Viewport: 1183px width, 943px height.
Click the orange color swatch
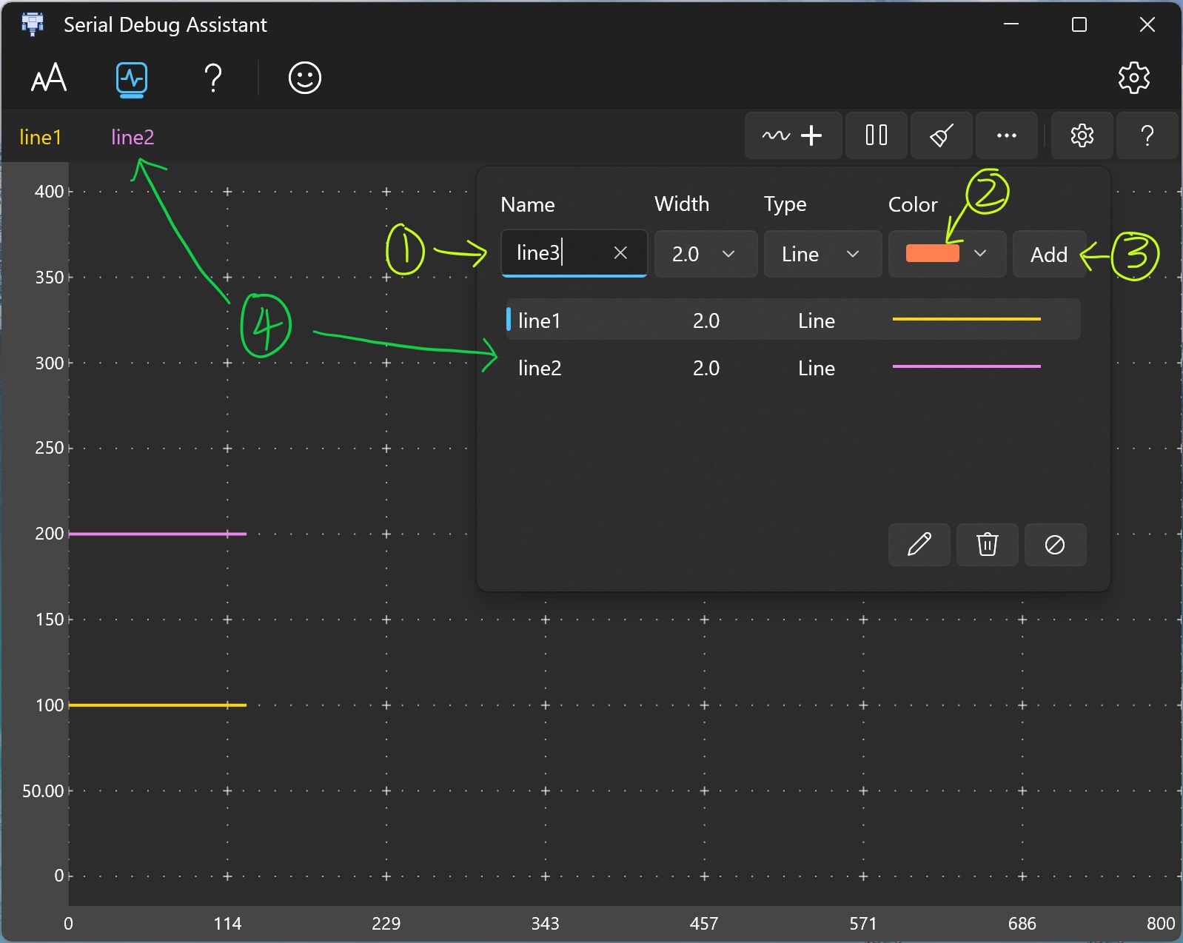[933, 253]
